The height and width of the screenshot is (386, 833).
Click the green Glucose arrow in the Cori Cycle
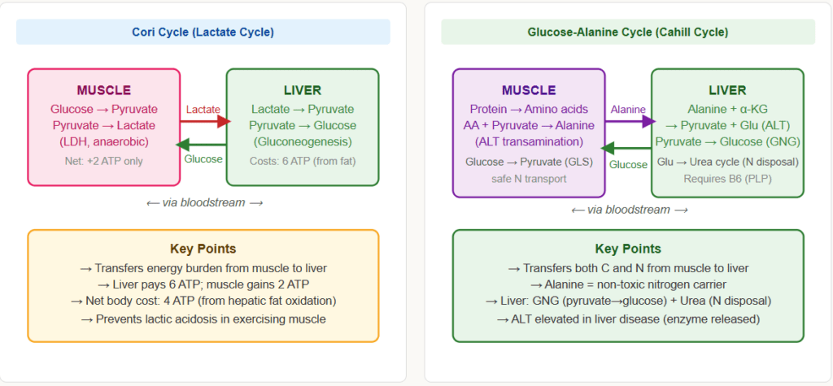pyautogui.click(x=203, y=144)
